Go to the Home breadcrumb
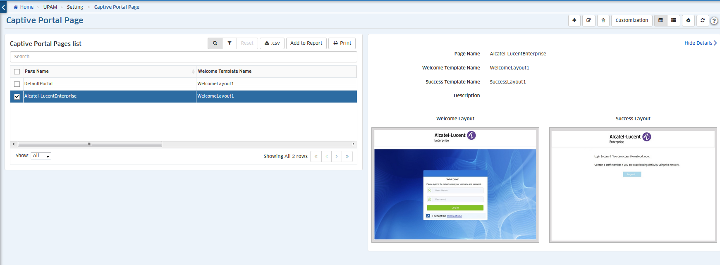 click(x=26, y=7)
